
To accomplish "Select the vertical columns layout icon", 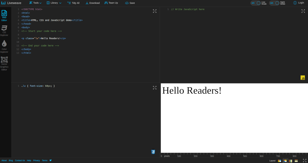I will 291,161.
